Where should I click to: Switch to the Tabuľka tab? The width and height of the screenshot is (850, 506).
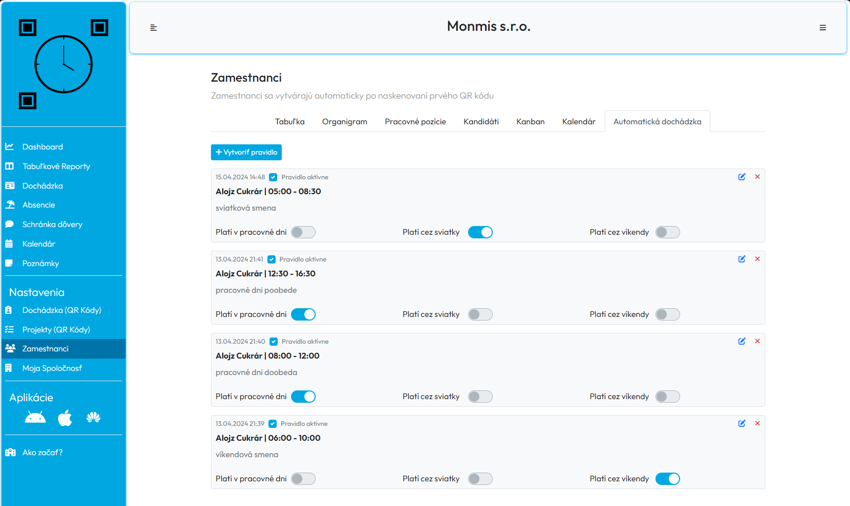click(x=290, y=122)
